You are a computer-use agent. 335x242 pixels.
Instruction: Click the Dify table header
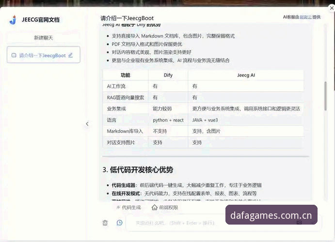click(168, 75)
